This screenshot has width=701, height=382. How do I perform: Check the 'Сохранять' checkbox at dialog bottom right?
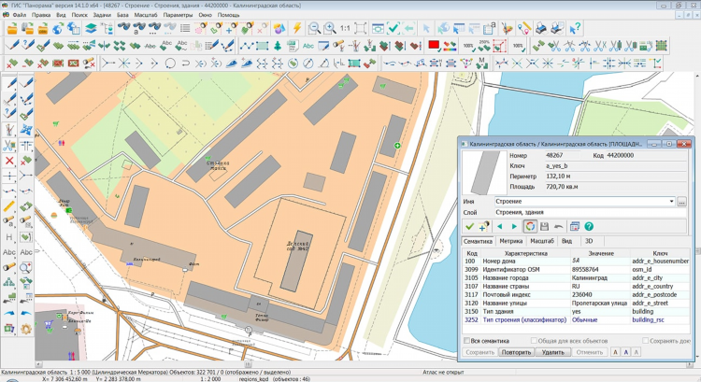[x=646, y=341]
